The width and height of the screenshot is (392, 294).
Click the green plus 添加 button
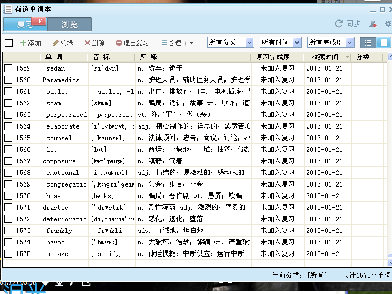tap(30, 43)
